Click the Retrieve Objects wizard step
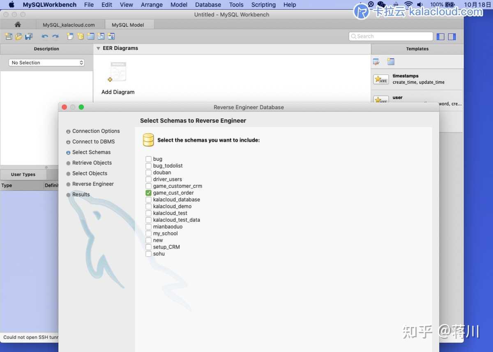This screenshot has width=493, height=352. [92, 163]
